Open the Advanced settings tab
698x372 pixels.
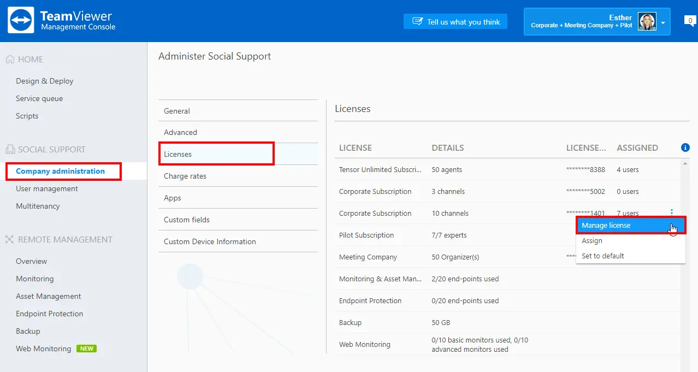[238, 132]
